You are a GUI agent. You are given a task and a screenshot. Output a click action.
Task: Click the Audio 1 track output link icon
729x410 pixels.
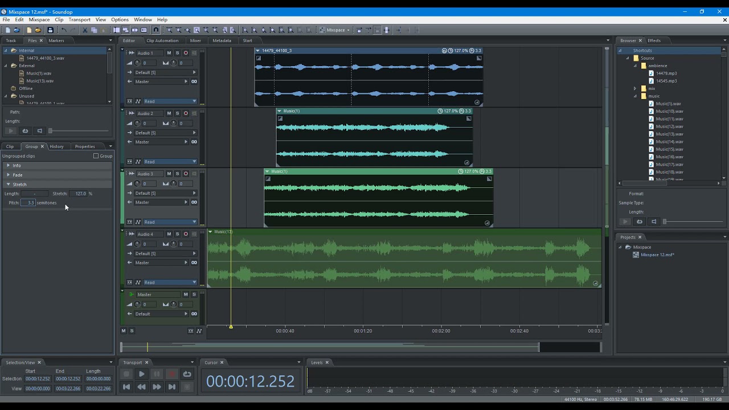click(194, 81)
